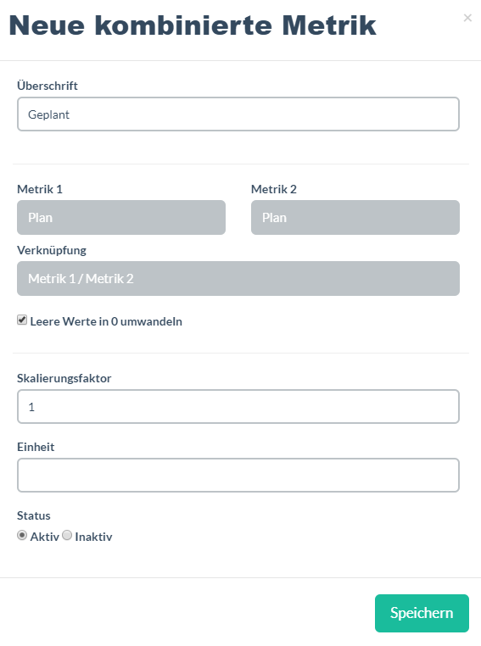Click the Leere Werte in 0 umwandeln label text
This screenshot has width=481, height=646.
(x=106, y=321)
